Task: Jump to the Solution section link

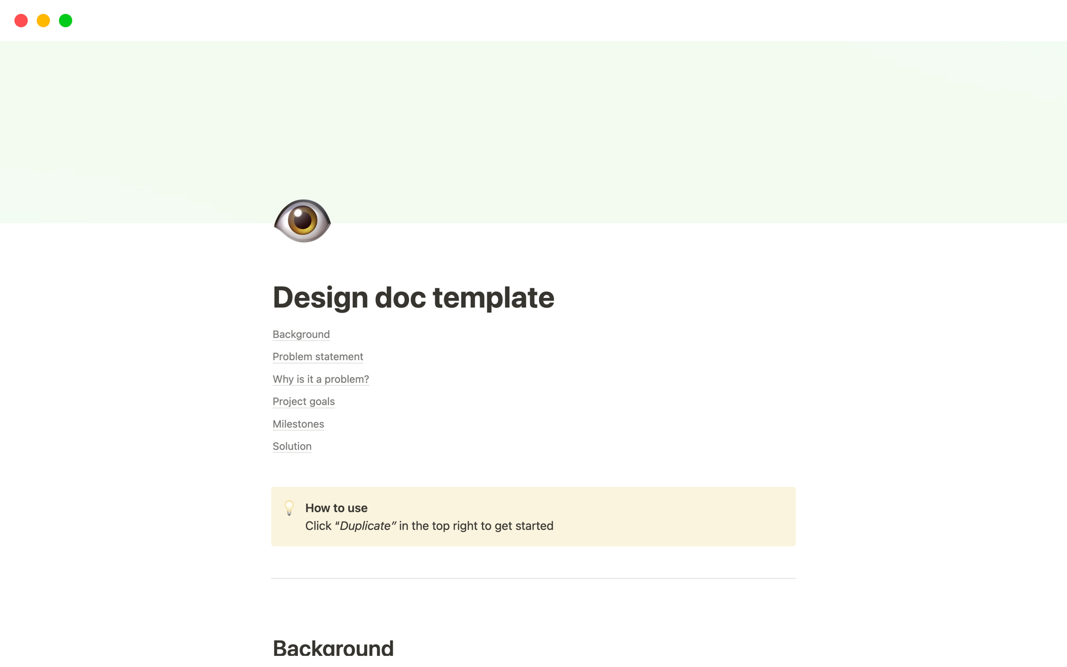Action: [292, 446]
